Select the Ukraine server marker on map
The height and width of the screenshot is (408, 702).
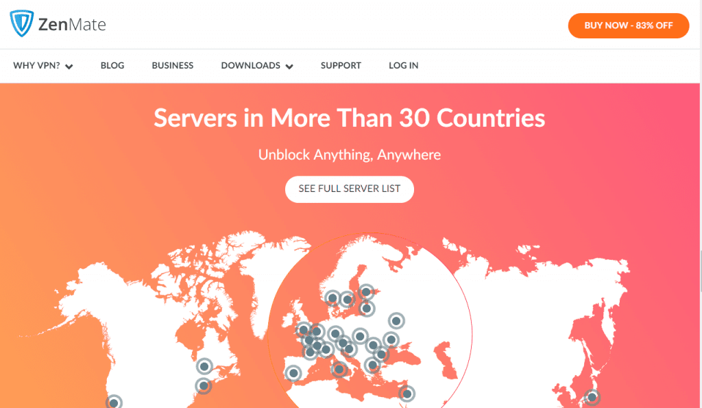(x=391, y=339)
